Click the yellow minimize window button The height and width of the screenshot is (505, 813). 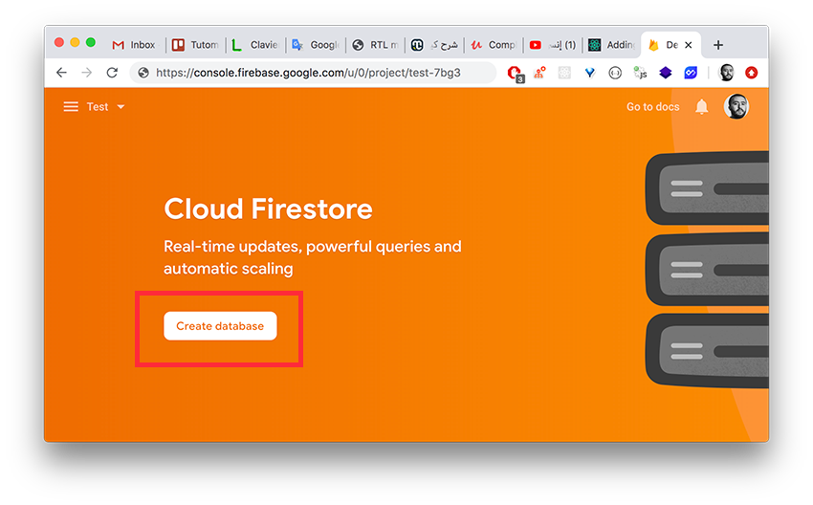click(x=75, y=42)
